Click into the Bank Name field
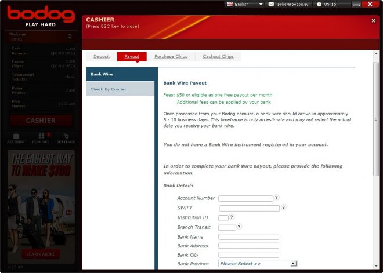The width and height of the screenshot is (383, 273). (248, 236)
